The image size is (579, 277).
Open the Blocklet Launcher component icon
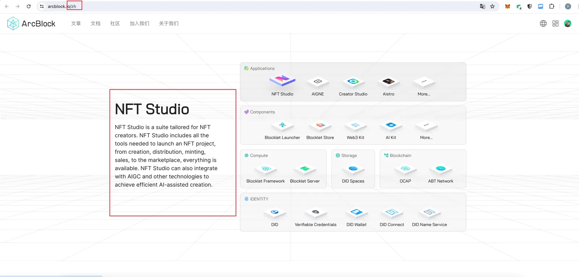(x=282, y=125)
